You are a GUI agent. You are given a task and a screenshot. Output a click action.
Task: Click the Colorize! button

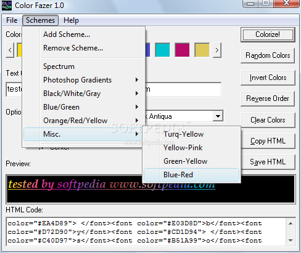pyautogui.click(x=268, y=34)
